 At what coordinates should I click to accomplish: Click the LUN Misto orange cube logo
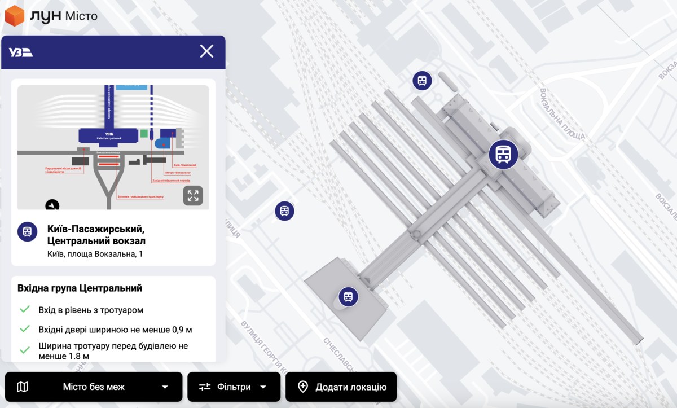[x=14, y=16]
